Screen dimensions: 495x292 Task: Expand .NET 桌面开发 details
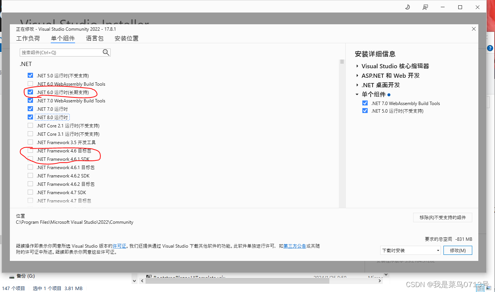(x=357, y=85)
